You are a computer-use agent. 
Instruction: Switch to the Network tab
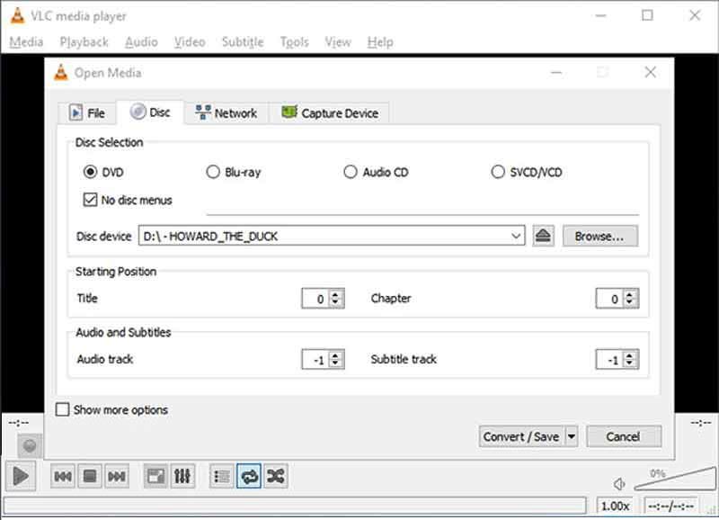(x=226, y=112)
